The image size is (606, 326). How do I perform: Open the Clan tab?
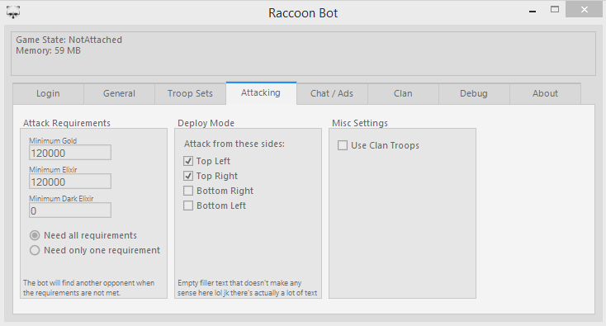[x=403, y=93]
